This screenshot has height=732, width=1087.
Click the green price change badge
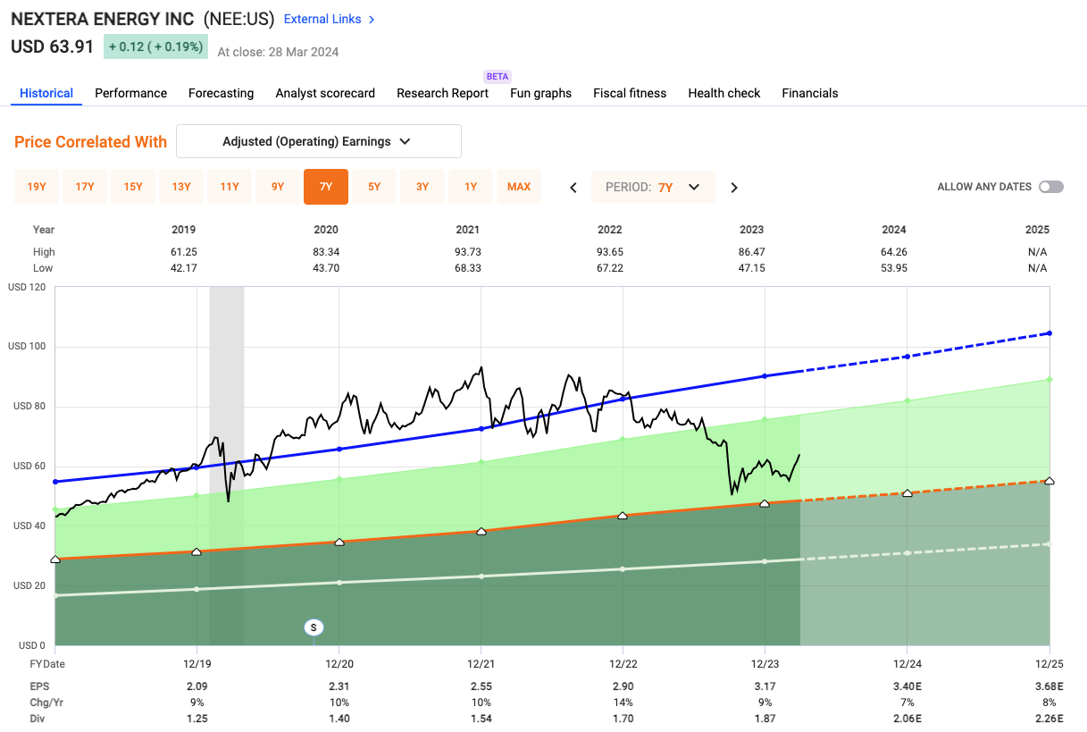(155, 46)
